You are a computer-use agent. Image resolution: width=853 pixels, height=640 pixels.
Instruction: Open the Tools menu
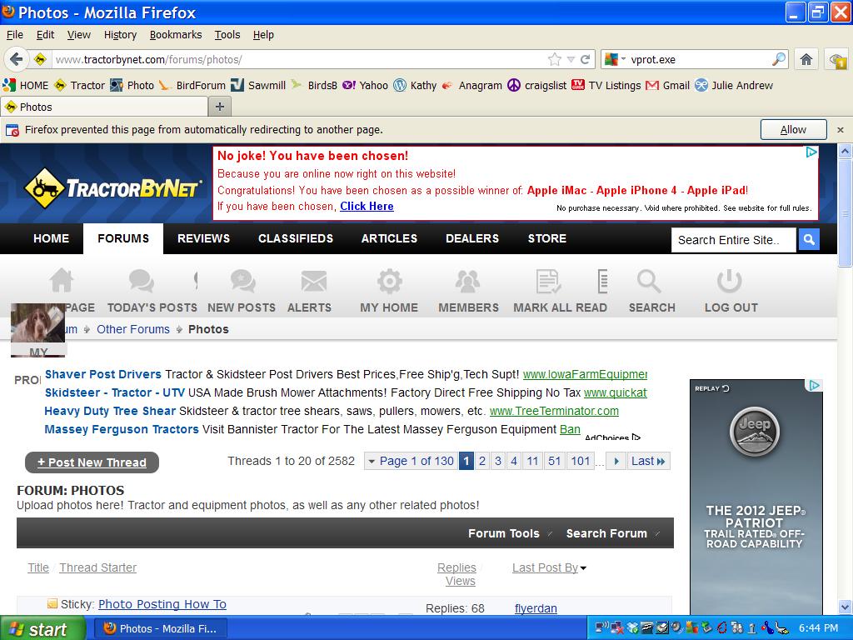point(227,35)
